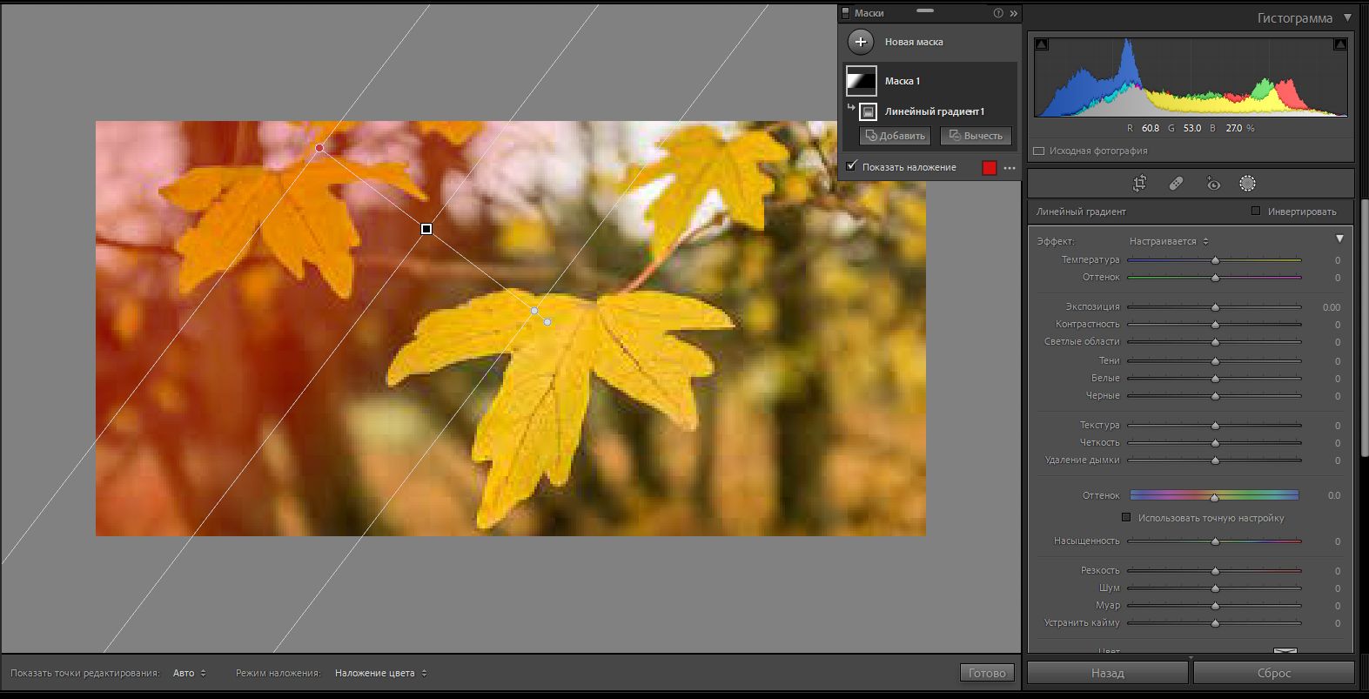
Task: Click the Удаление дымки slider handle
Action: (x=1215, y=460)
